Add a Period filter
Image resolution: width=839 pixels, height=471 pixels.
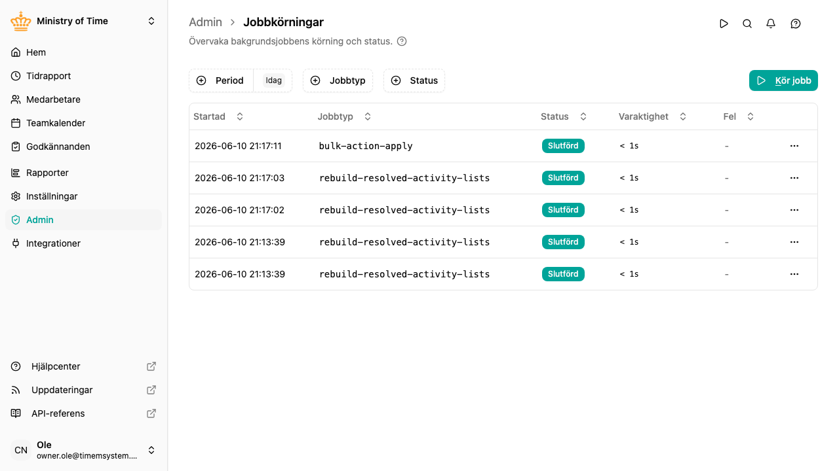point(221,80)
